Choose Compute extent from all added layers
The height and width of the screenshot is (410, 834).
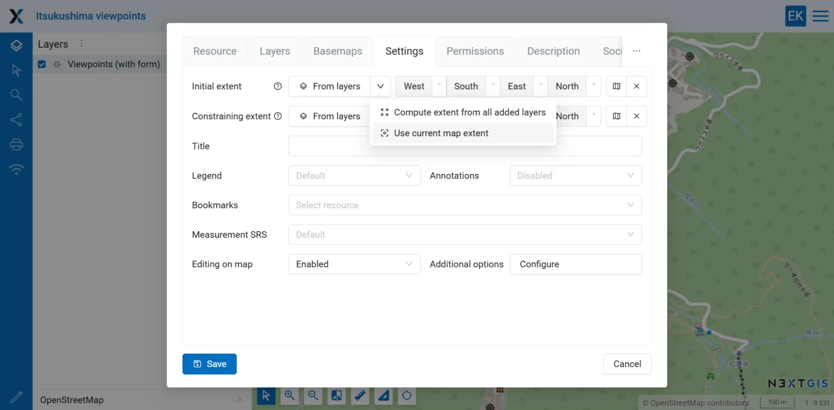tap(463, 112)
